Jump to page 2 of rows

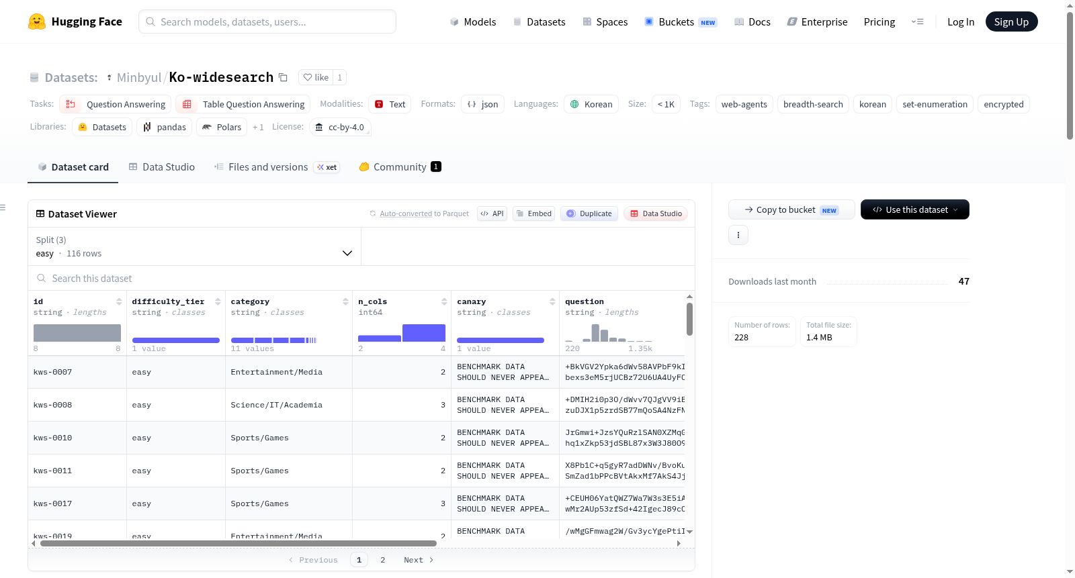(383, 560)
